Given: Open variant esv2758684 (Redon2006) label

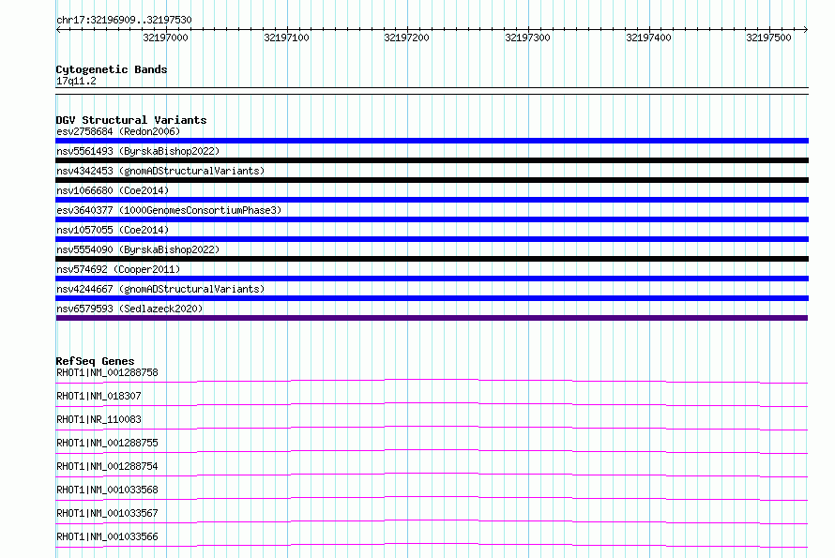Looking at the screenshot, I should click(118, 131).
